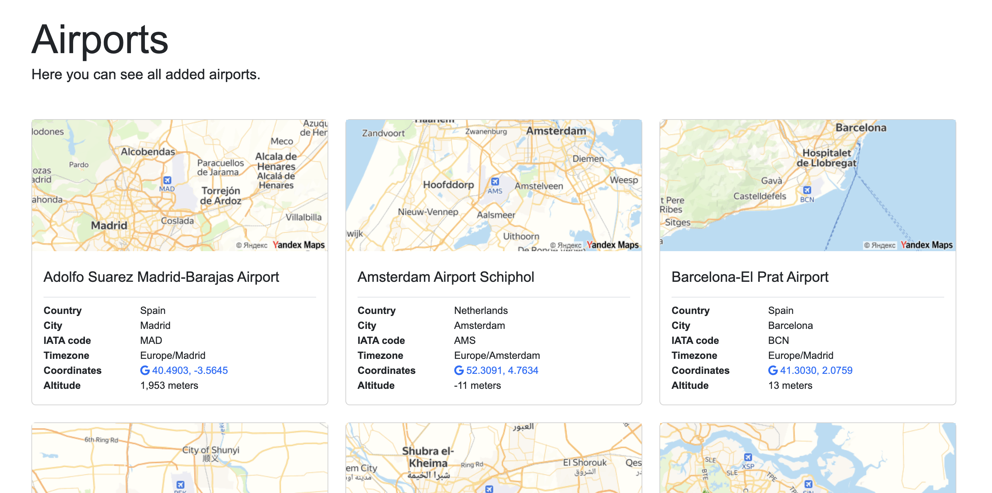Screen dimensions: 992x493
Task: Click the XSP plane marker on the bottom-right map
Action: click(x=748, y=458)
